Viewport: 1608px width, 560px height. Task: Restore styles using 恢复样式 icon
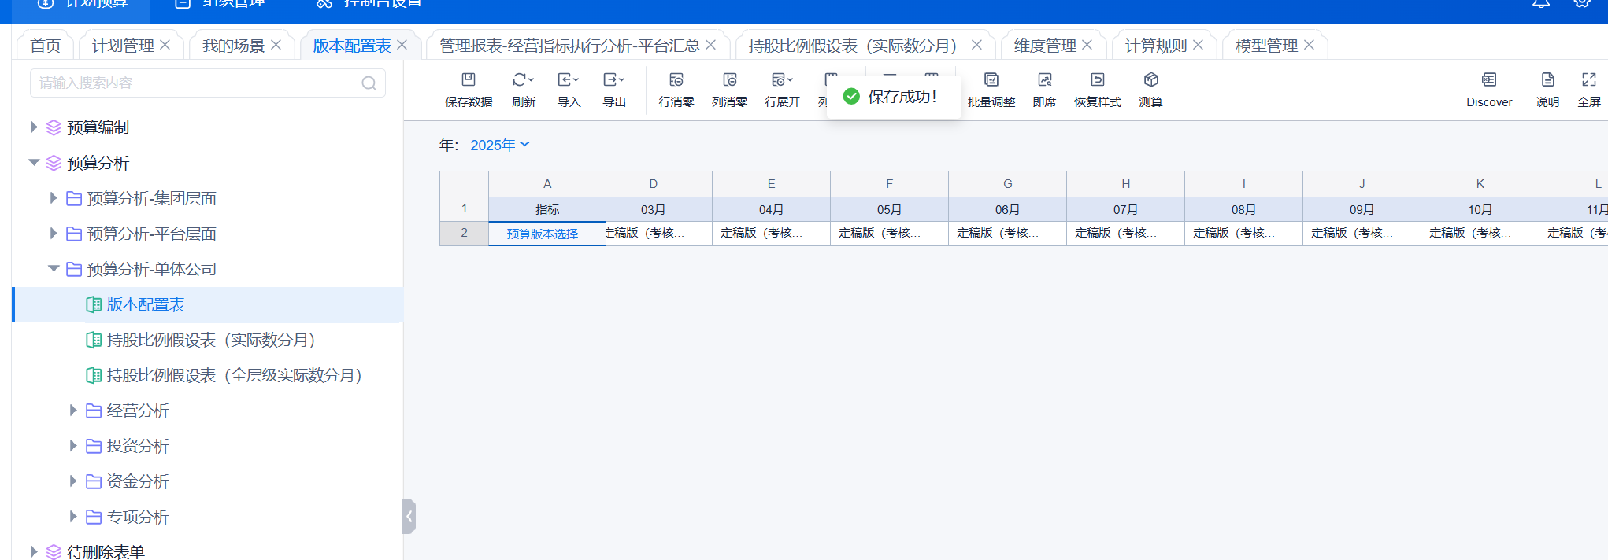click(x=1097, y=80)
